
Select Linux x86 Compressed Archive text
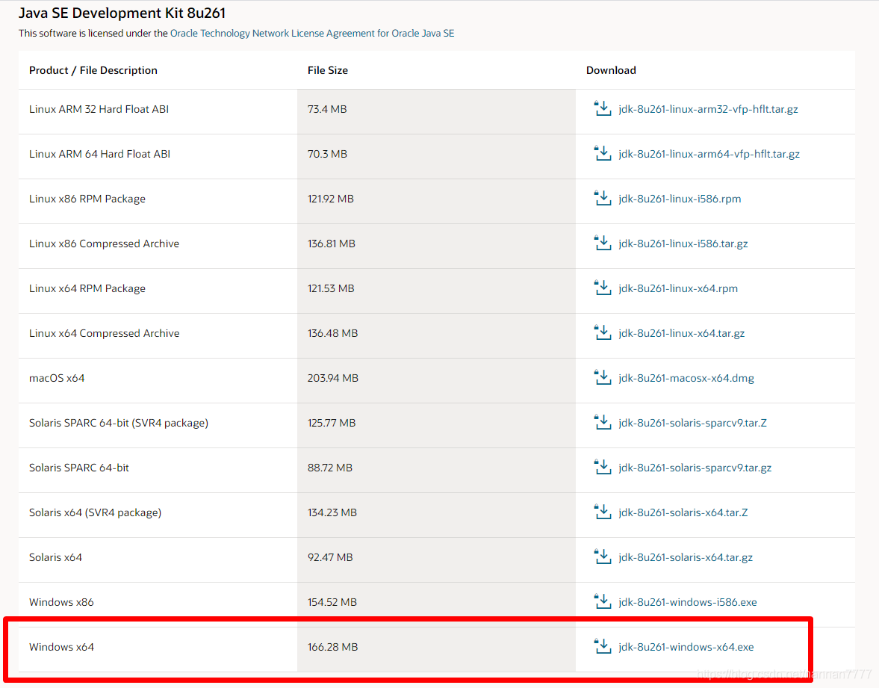[x=105, y=244]
